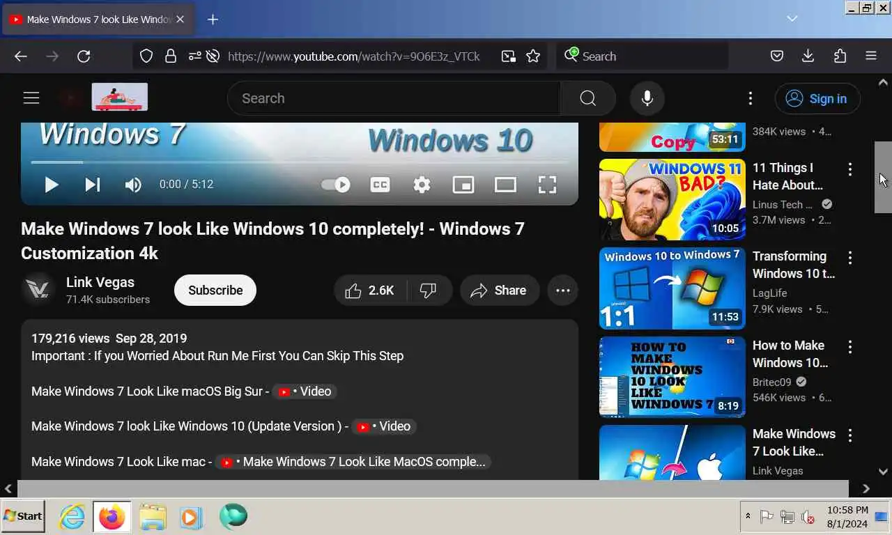Viewport: 892px width, 535px height.
Task: Open Make Windows 7 Look Like MacOS link
Action: point(353,462)
